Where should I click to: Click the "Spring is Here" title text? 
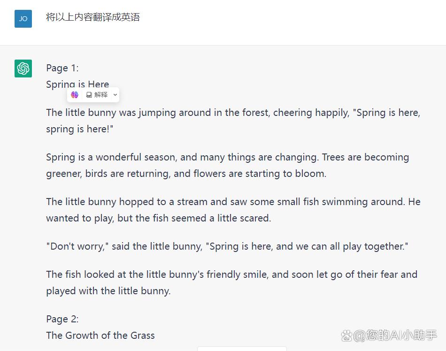pos(77,84)
